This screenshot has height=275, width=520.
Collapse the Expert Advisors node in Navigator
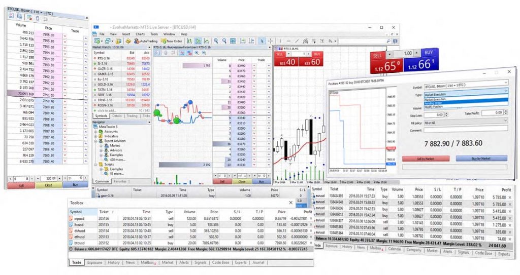pos(96,141)
